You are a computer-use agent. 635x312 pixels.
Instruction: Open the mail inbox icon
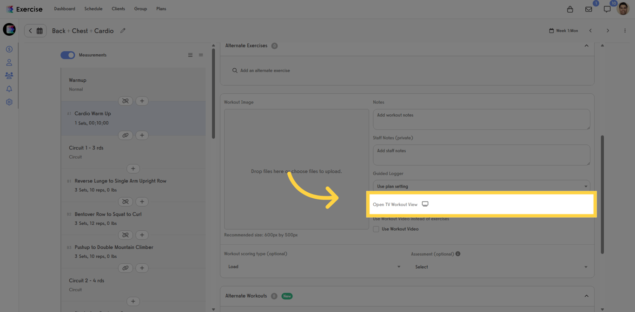pyautogui.click(x=589, y=9)
